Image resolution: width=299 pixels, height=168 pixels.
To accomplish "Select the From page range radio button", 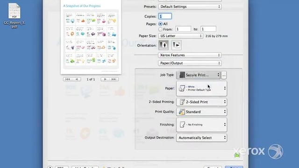I will 160,29.
